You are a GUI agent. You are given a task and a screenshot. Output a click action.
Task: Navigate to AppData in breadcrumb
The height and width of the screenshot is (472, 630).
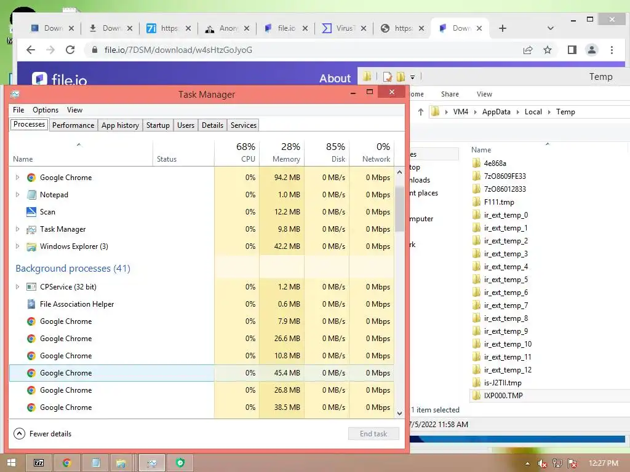click(x=496, y=112)
